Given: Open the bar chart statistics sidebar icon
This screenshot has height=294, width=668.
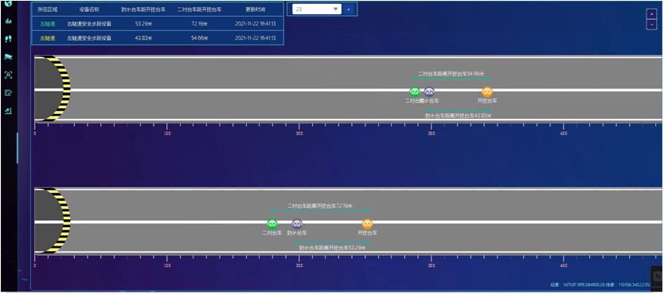Looking at the screenshot, I should click(x=9, y=21).
